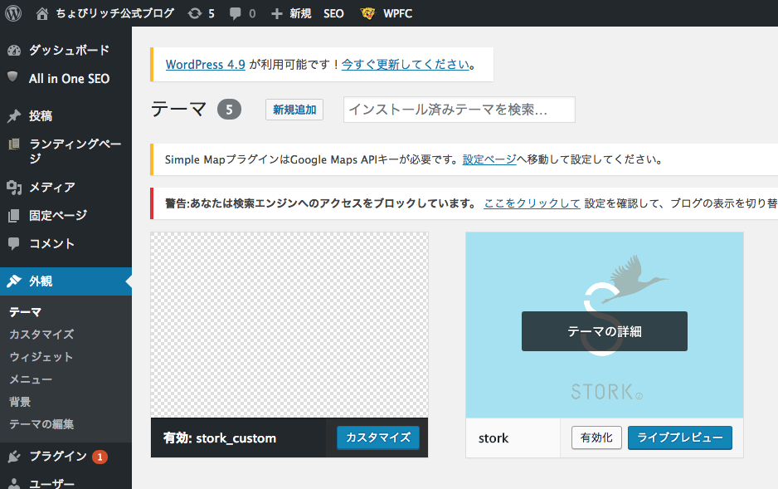
Task: Click the pushpin icon for Posts
Action: click(x=14, y=115)
